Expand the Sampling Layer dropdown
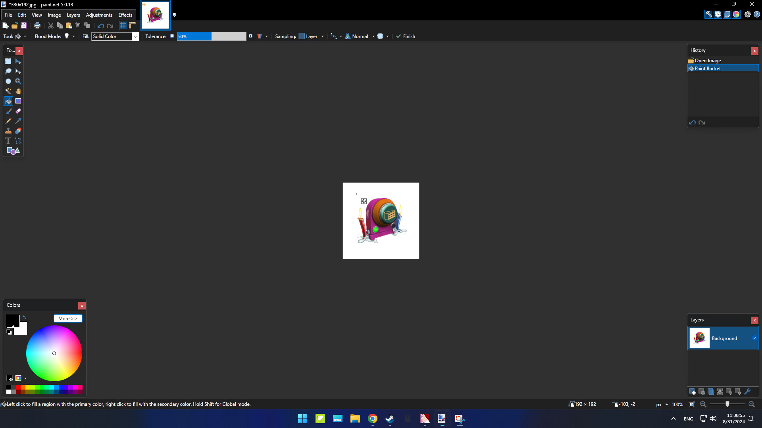762x428 pixels. point(322,36)
